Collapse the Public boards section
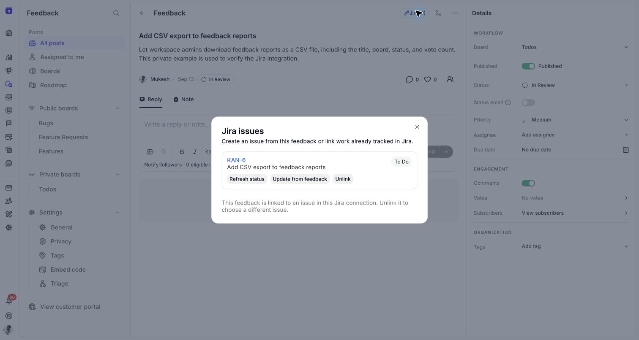 117,108
